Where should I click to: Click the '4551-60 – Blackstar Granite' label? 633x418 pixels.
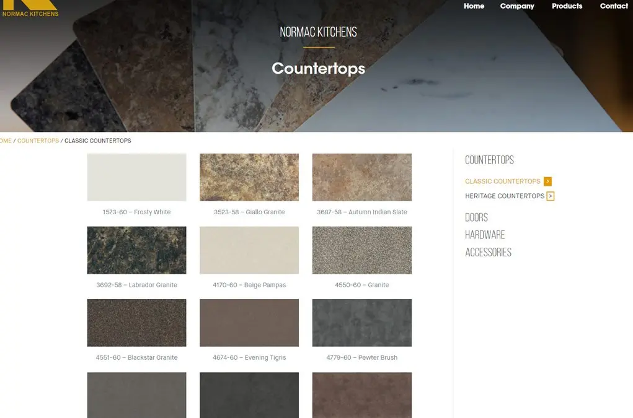(136, 357)
